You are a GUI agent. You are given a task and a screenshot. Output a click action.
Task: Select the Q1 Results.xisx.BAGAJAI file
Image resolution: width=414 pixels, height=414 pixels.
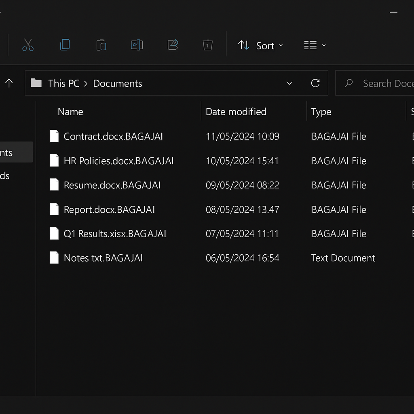point(115,234)
